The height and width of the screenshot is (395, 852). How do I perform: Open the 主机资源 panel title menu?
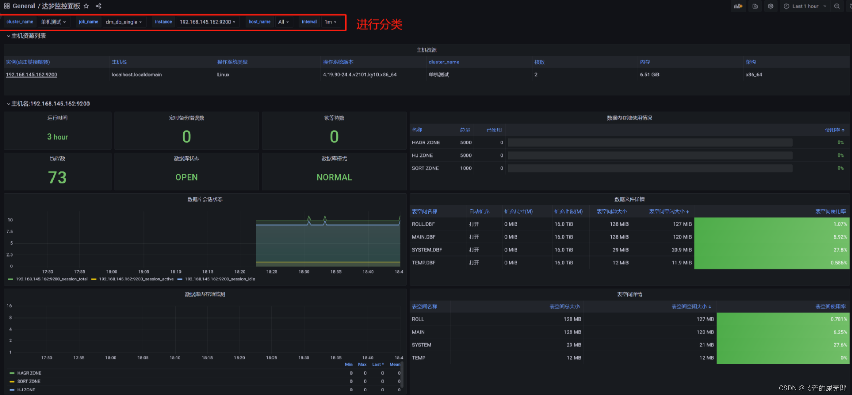427,50
